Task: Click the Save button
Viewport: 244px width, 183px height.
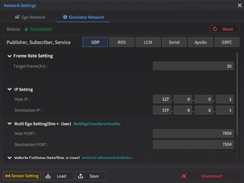Action: pos(91,176)
